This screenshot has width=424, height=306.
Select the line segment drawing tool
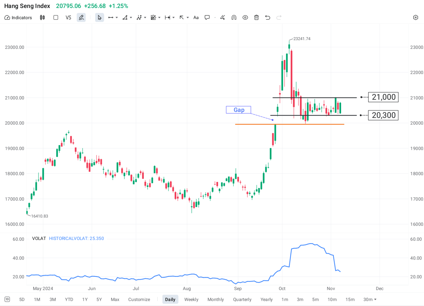click(x=111, y=18)
